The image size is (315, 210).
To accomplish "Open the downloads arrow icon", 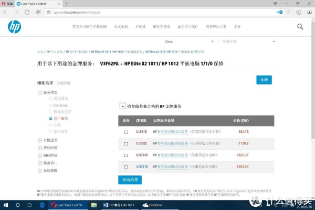I will click(x=299, y=12).
